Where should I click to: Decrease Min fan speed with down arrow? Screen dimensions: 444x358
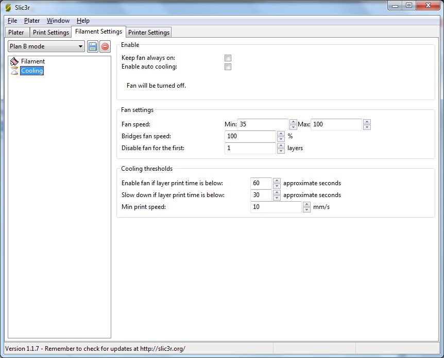click(x=294, y=127)
